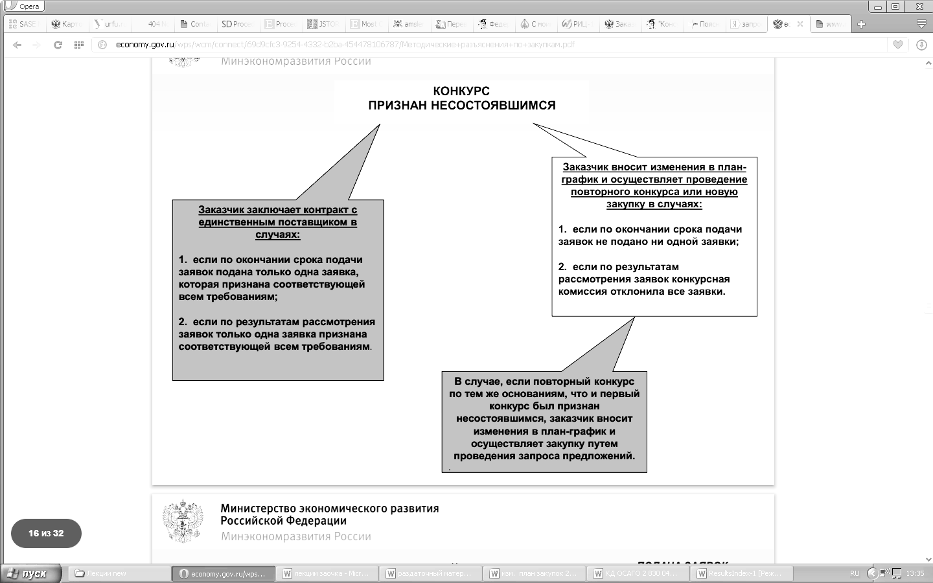933x583 pixels.
Task: Click the coat of arms emblem on next page
Action: coord(183,521)
